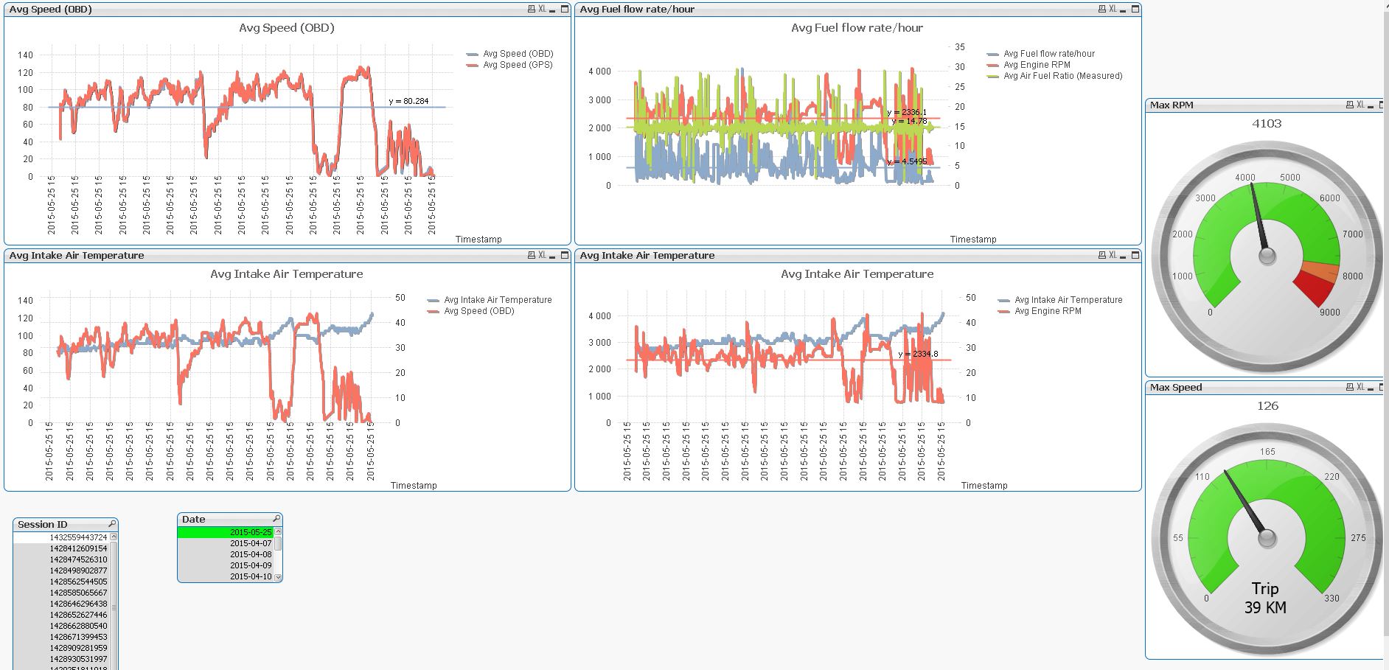The width and height of the screenshot is (1389, 670).
Task: Click the Avg Air Fuel Ratio (Measured) legend entry
Action: (1062, 76)
